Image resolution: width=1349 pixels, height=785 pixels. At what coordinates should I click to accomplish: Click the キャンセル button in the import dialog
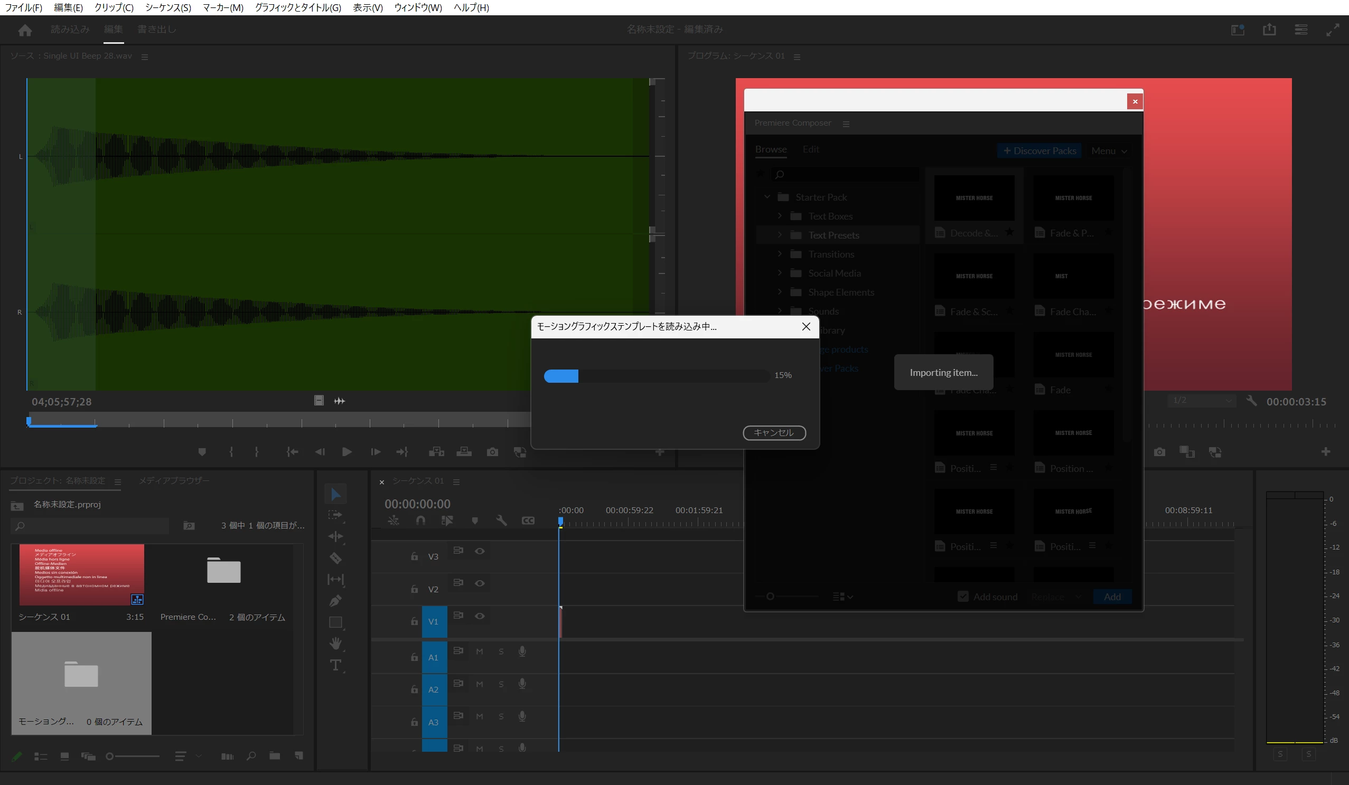pos(774,432)
